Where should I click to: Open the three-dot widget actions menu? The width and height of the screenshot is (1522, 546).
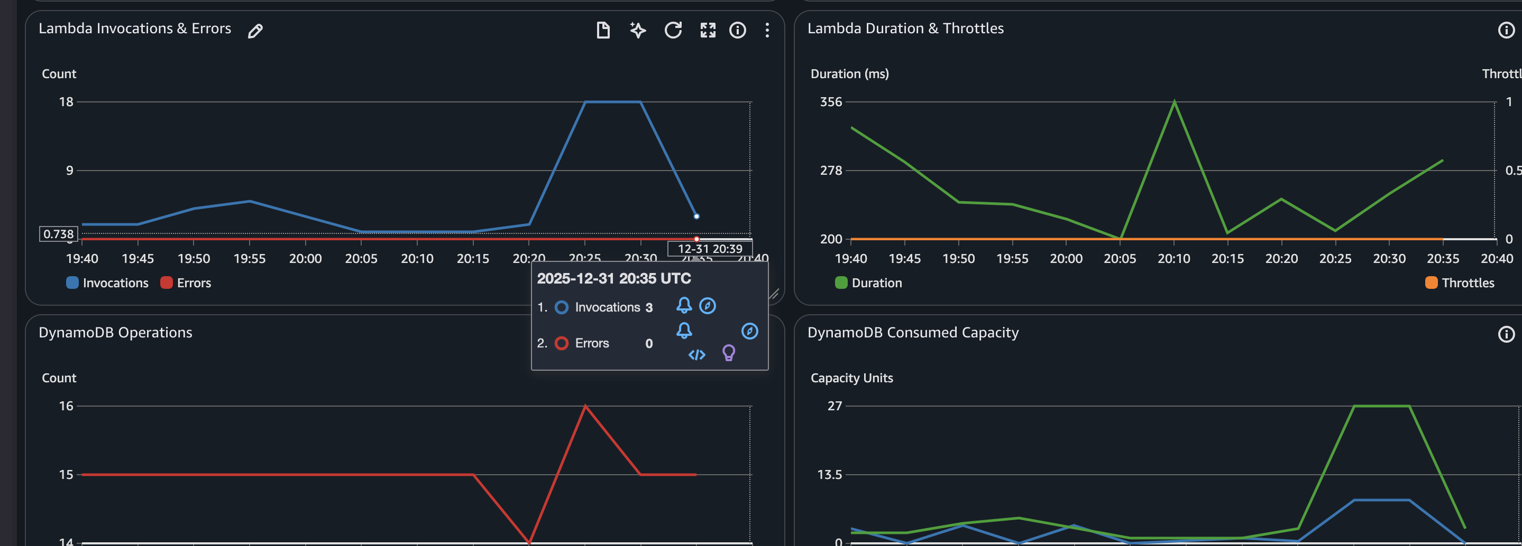[766, 30]
